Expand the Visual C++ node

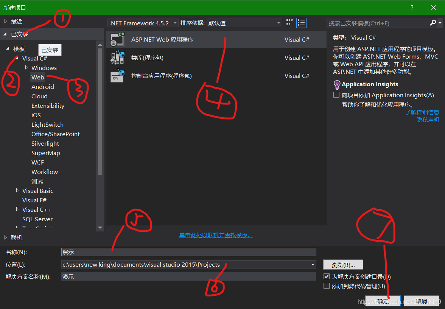17,210
